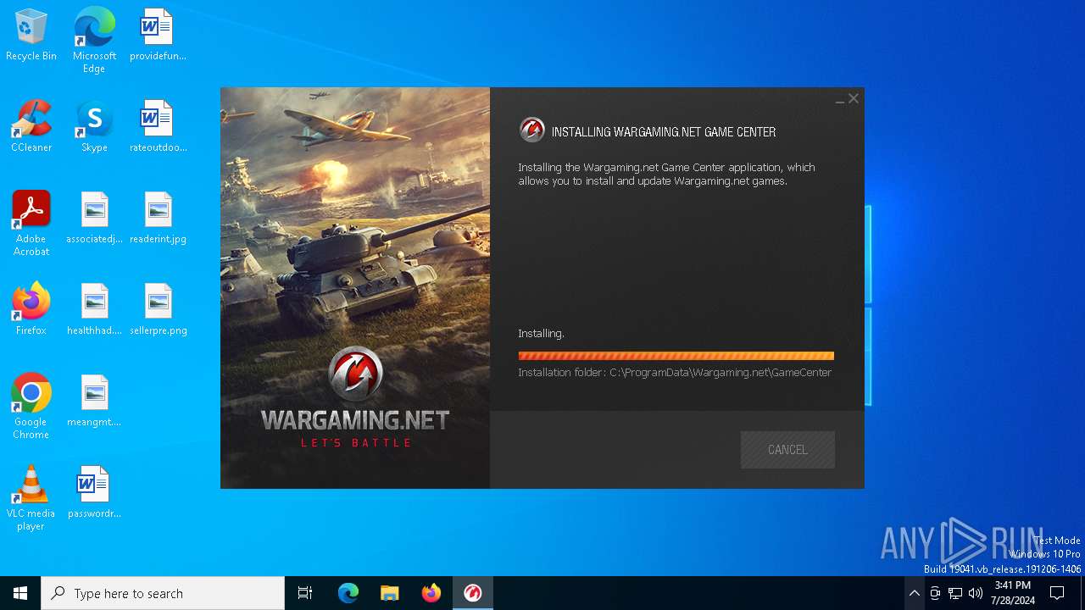Select the associatedj image file
Screen dimensions: 1085x610
coord(94,219)
